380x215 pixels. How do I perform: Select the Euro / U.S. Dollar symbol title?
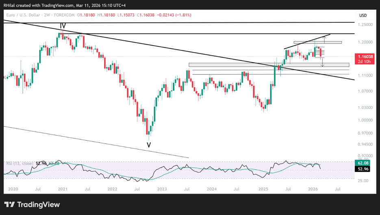click(x=23, y=15)
